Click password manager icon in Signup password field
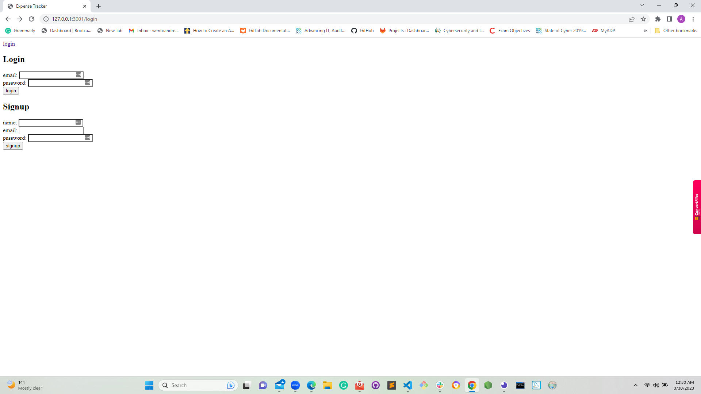The width and height of the screenshot is (701, 394). pos(88,138)
